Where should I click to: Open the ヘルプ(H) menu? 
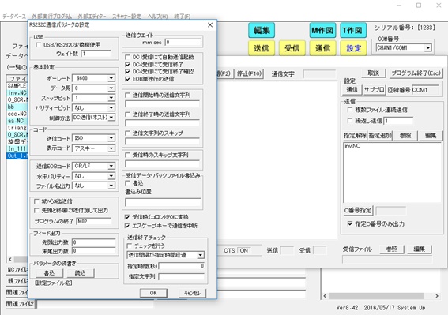pyautogui.click(x=157, y=17)
